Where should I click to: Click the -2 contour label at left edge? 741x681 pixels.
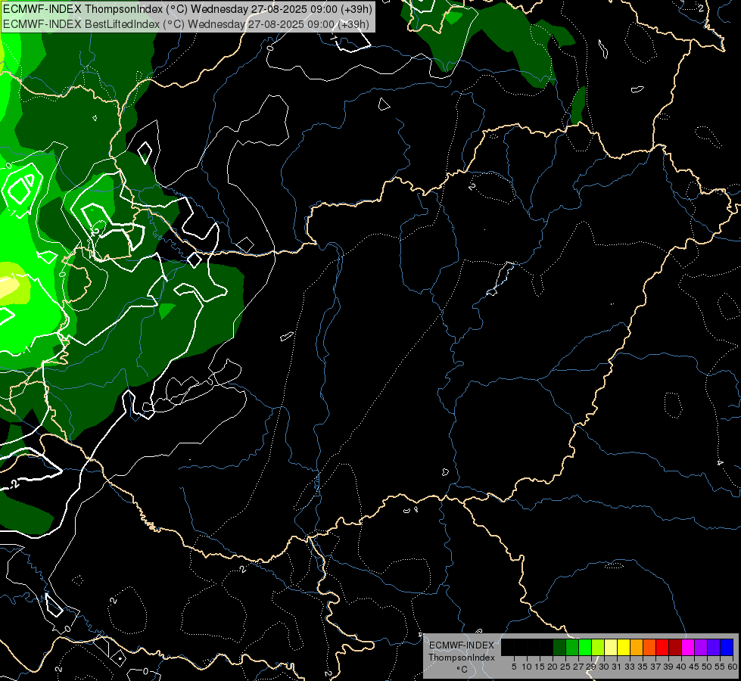tap(14, 484)
